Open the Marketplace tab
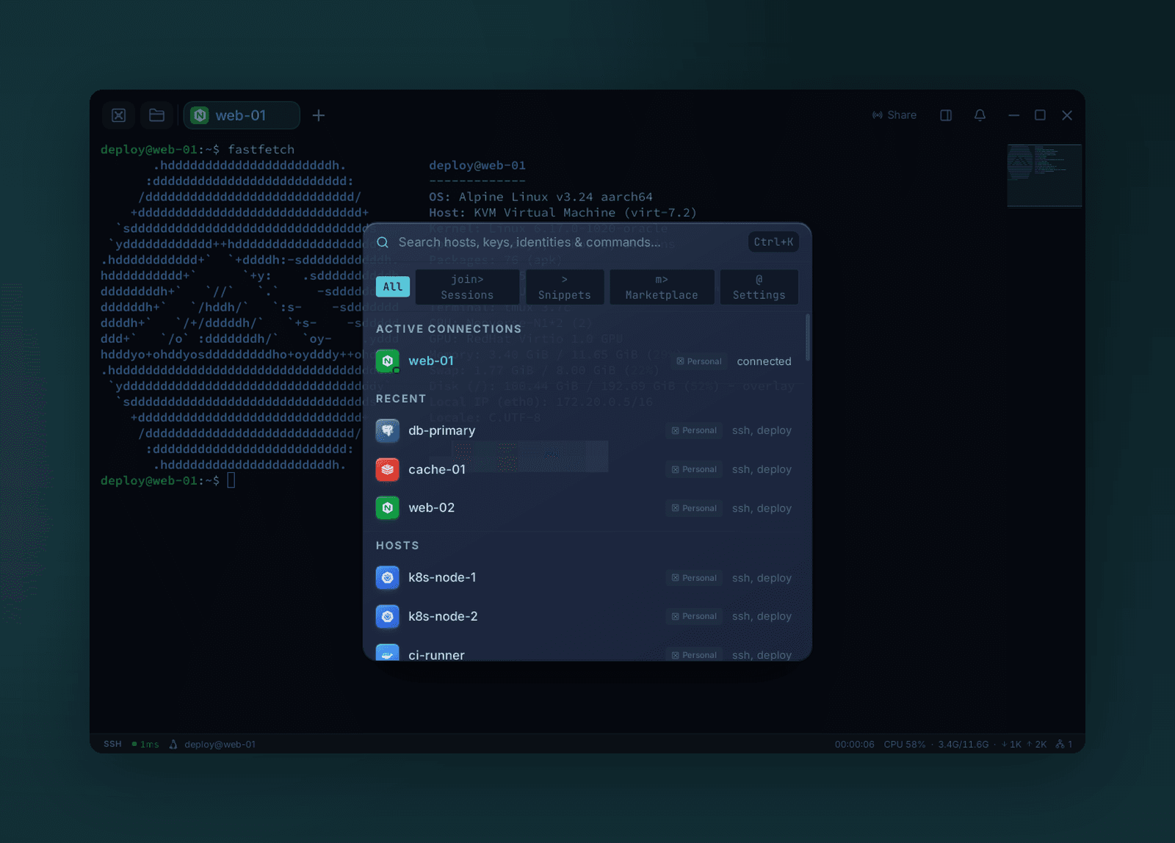The width and height of the screenshot is (1175, 843). pyautogui.click(x=662, y=286)
